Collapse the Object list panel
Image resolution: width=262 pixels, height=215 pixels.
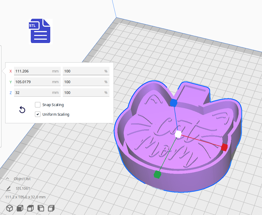(x=7, y=179)
